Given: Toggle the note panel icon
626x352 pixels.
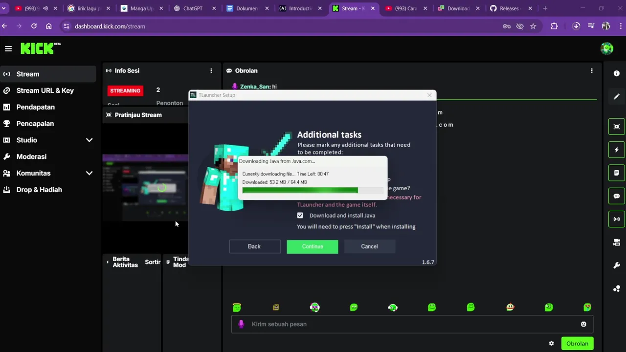Looking at the screenshot, I should coord(617,173).
